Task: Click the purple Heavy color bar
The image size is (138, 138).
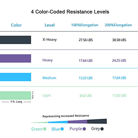Action: (x=15, y=59)
